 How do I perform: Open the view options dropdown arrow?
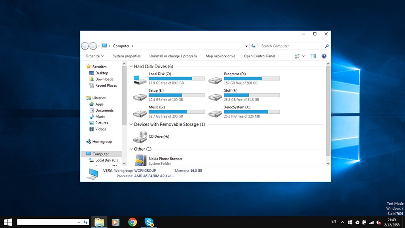pos(303,56)
